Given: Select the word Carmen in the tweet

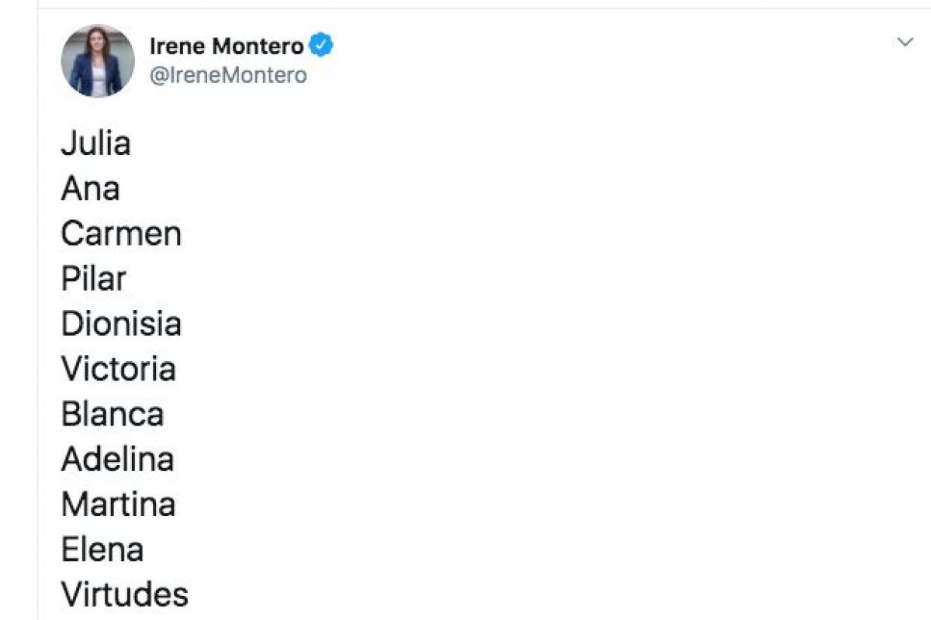Looking at the screenshot, I should pos(121,234).
